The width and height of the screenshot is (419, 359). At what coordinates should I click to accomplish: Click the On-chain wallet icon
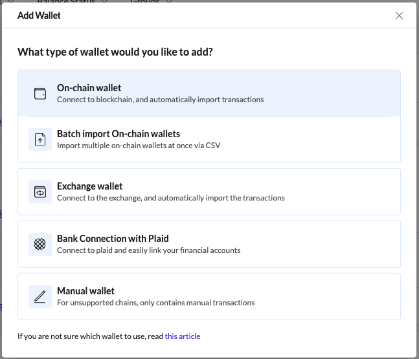click(x=40, y=94)
